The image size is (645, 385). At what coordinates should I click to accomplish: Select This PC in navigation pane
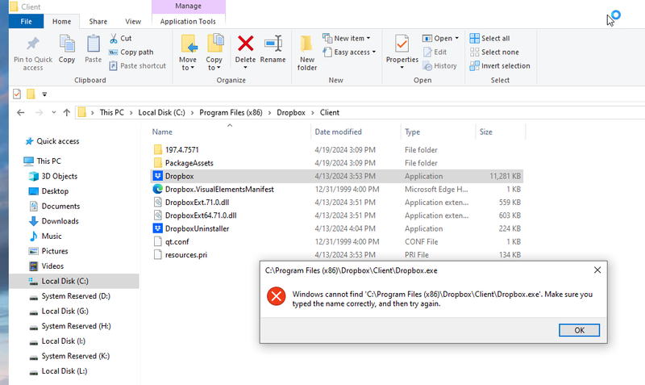coord(48,161)
